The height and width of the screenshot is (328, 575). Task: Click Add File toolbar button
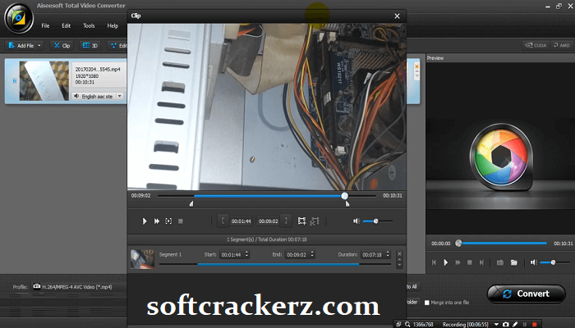pyautogui.click(x=21, y=45)
